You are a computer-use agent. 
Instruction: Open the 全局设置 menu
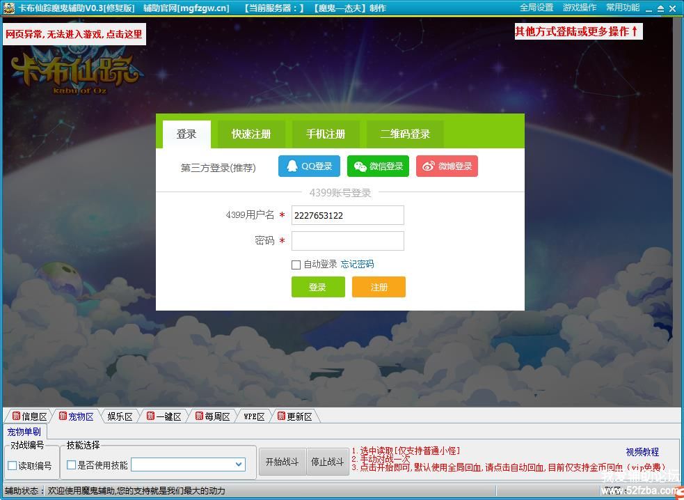(x=536, y=8)
